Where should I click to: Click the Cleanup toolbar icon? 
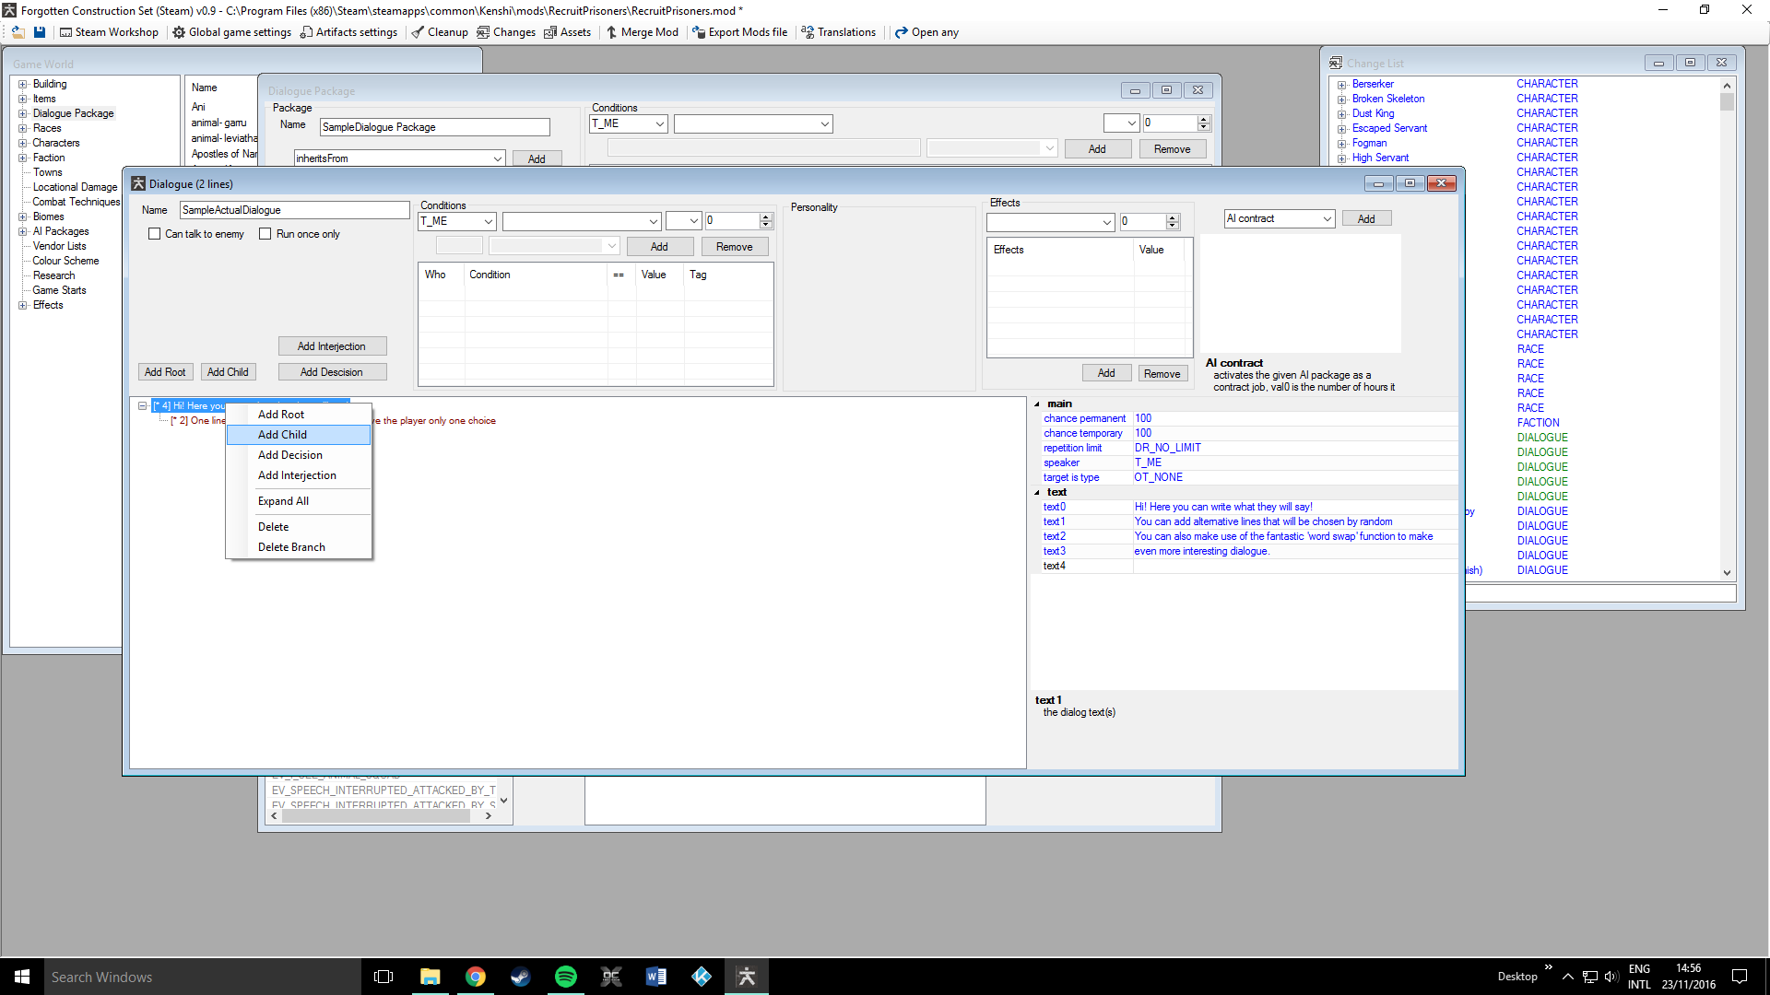click(x=418, y=32)
